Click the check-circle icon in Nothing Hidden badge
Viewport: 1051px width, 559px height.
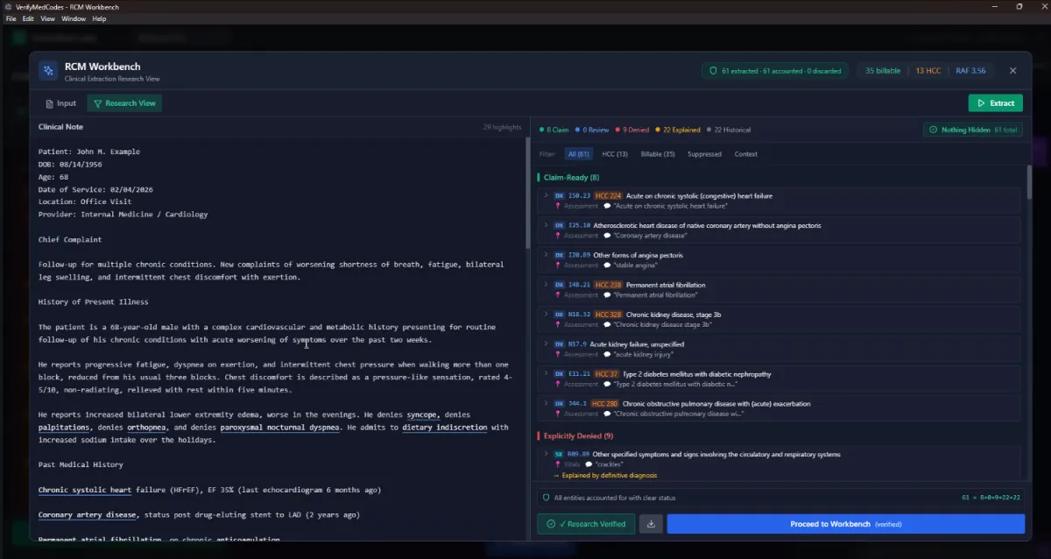pos(934,130)
